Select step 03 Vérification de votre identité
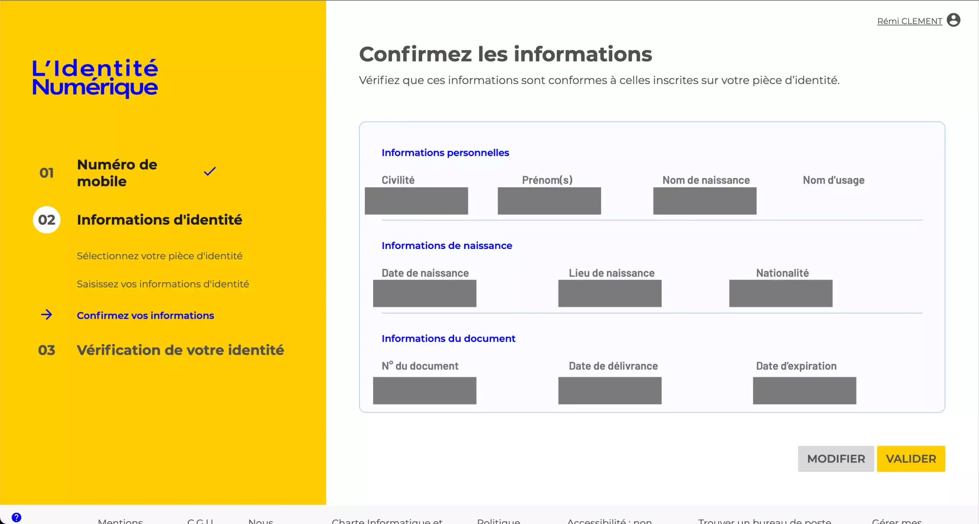The width and height of the screenshot is (979, 524). tap(181, 350)
